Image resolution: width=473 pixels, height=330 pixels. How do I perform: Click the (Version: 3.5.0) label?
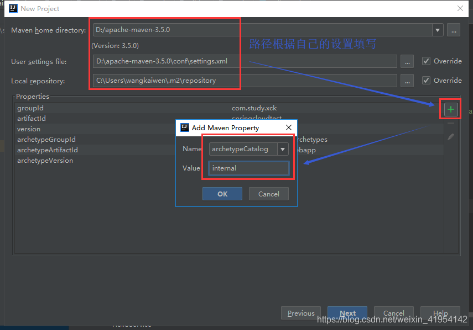[x=115, y=46]
